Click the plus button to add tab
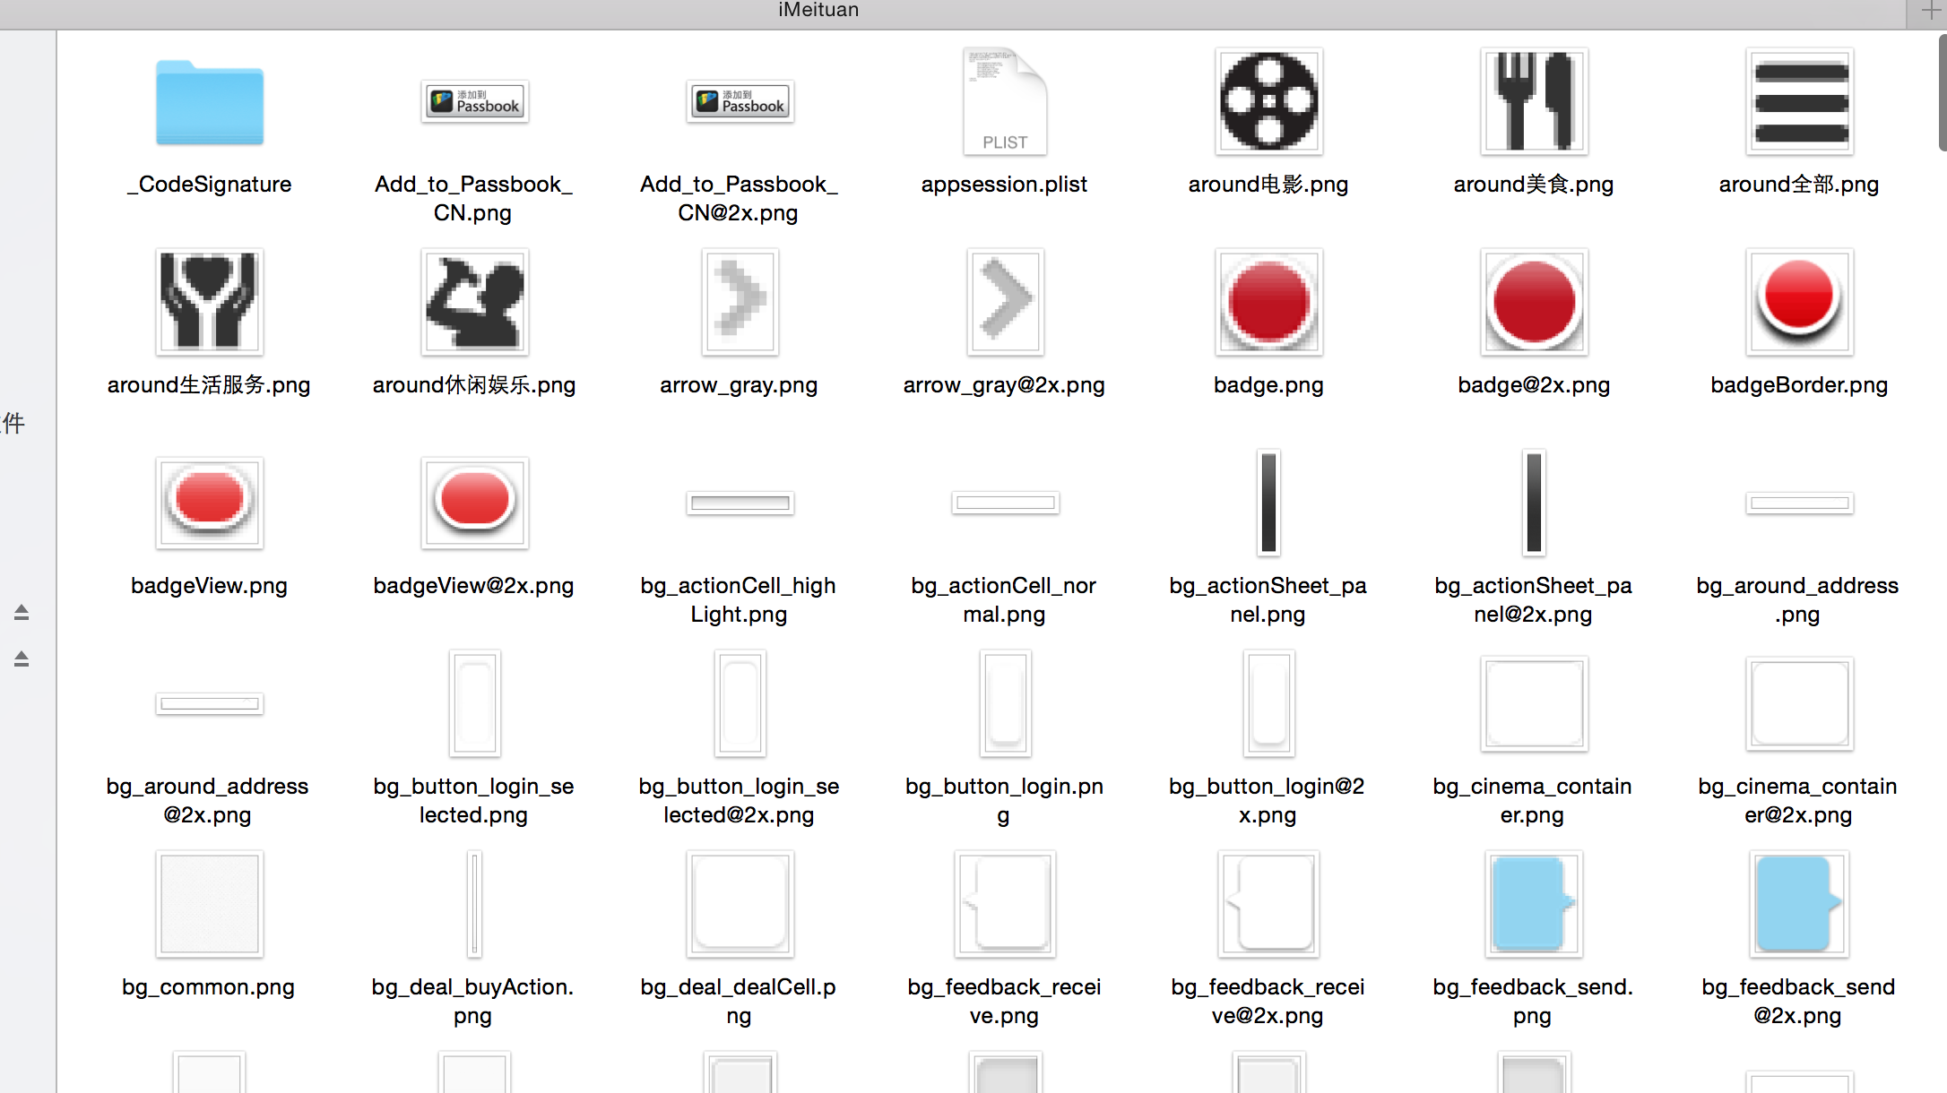 point(1930,11)
